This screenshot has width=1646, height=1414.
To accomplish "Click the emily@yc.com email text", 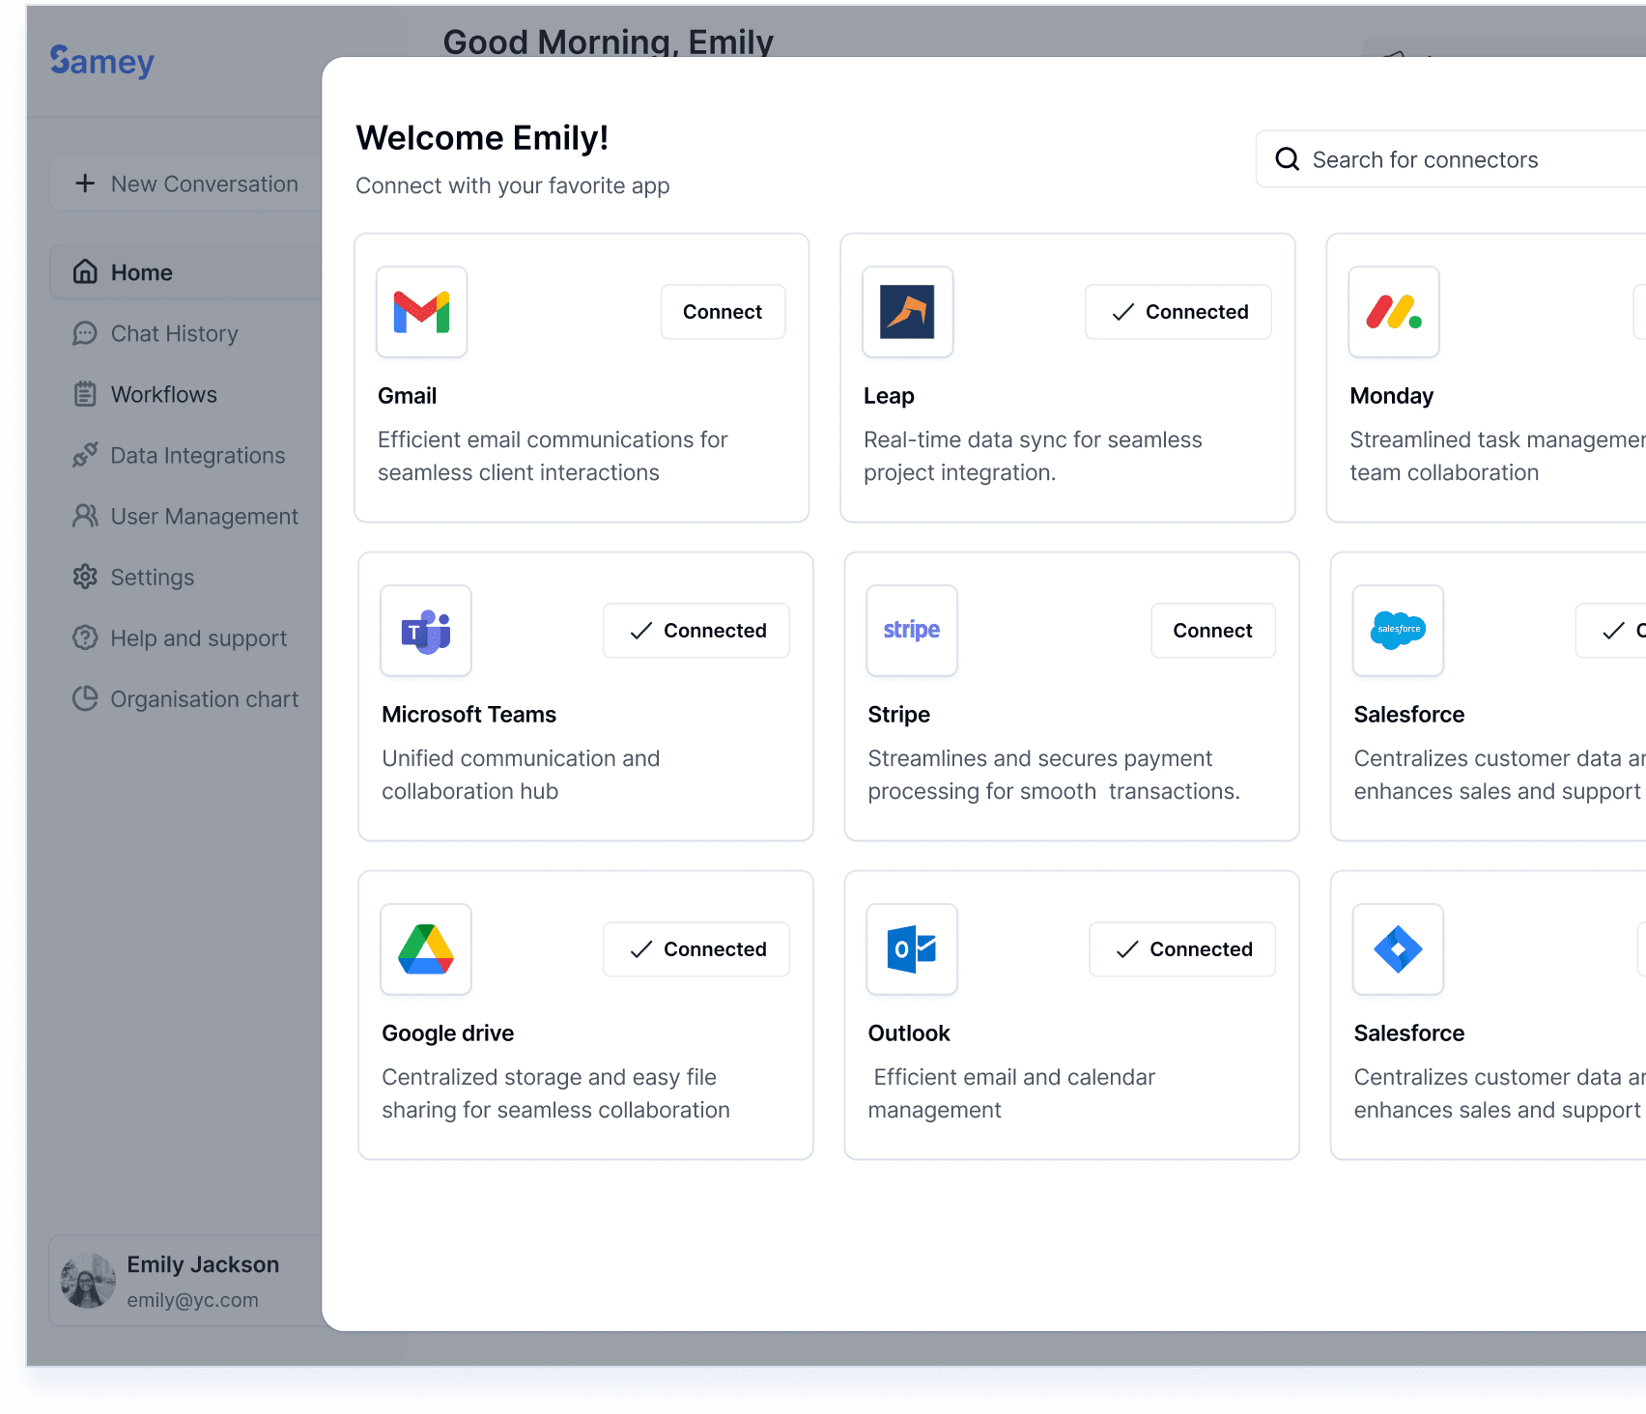I will pos(192,1300).
